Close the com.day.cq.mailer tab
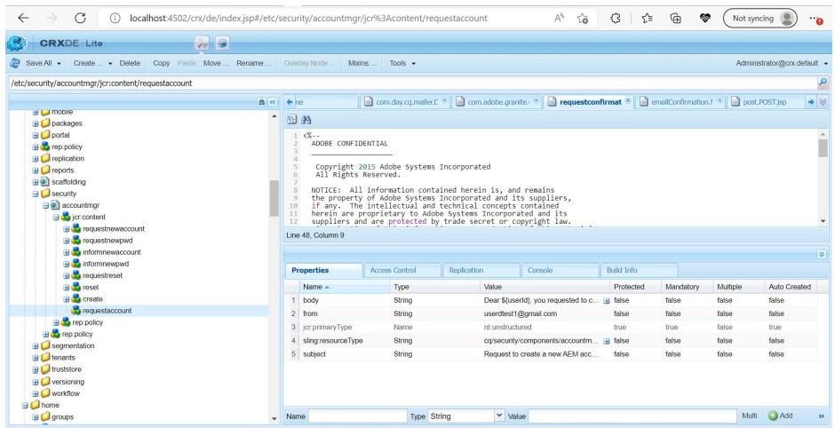835x428 pixels. point(445,100)
